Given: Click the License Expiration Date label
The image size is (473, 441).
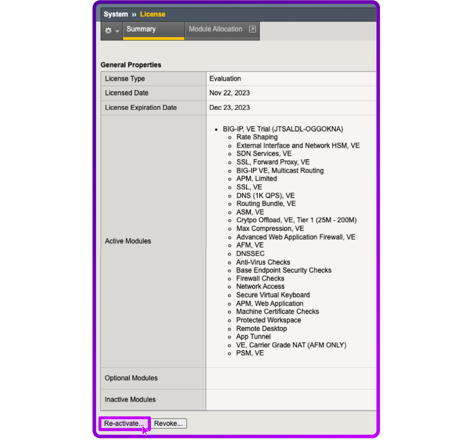Looking at the screenshot, I should click(141, 108).
